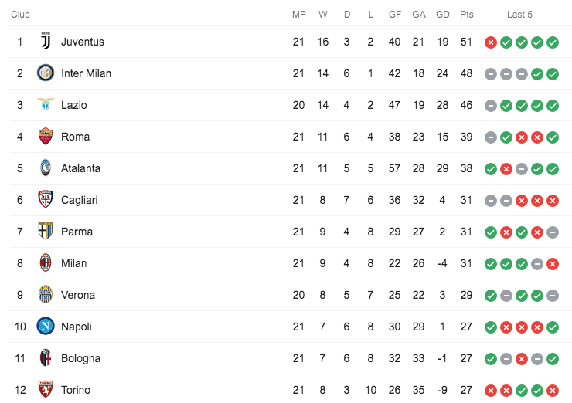Click Lazio's grey draw result icon
The width and height of the screenshot is (572, 403).
click(491, 106)
